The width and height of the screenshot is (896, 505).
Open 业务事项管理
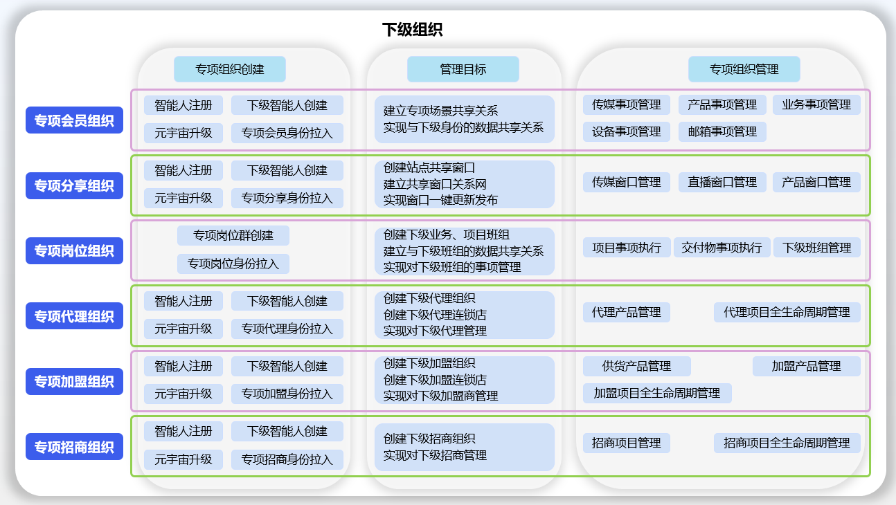[x=816, y=104]
